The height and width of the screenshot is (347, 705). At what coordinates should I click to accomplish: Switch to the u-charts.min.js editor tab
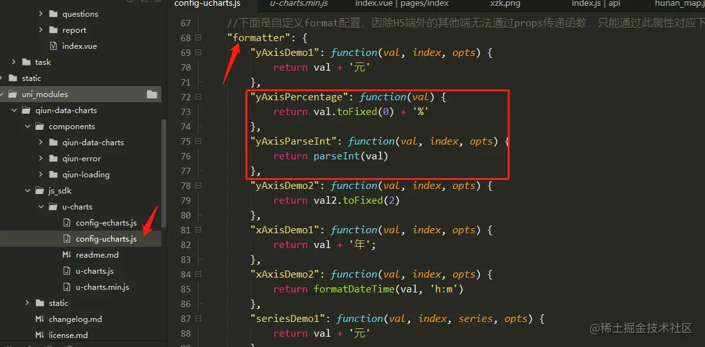(x=299, y=4)
